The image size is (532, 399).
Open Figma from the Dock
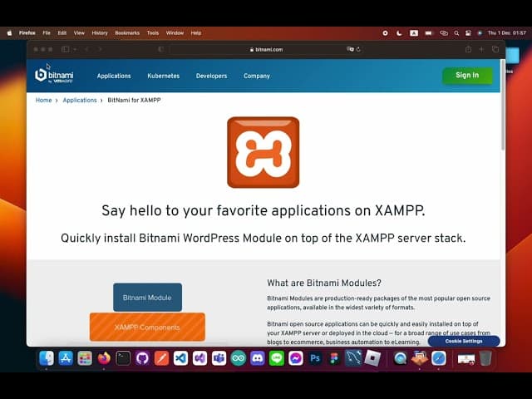tap(334, 358)
